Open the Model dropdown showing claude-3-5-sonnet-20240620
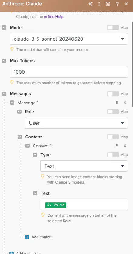This screenshot has height=254, width=133. point(69,39)
